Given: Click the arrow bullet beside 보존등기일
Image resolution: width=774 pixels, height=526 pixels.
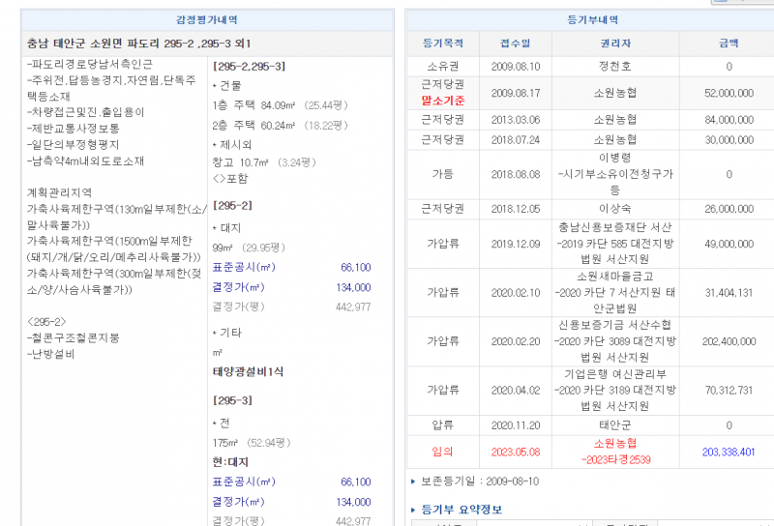Looking at the screenshot, I should click(414, 481).
